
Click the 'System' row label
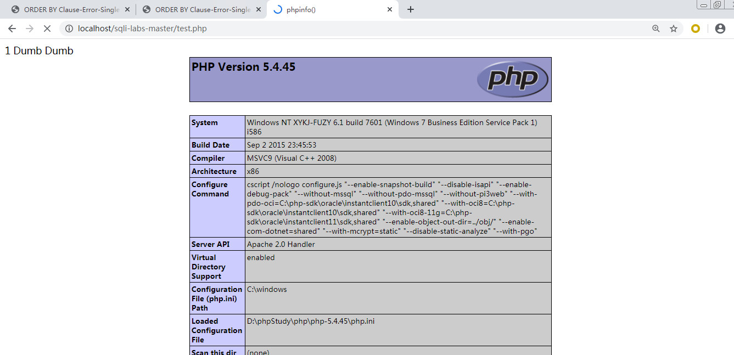point(205,123)
